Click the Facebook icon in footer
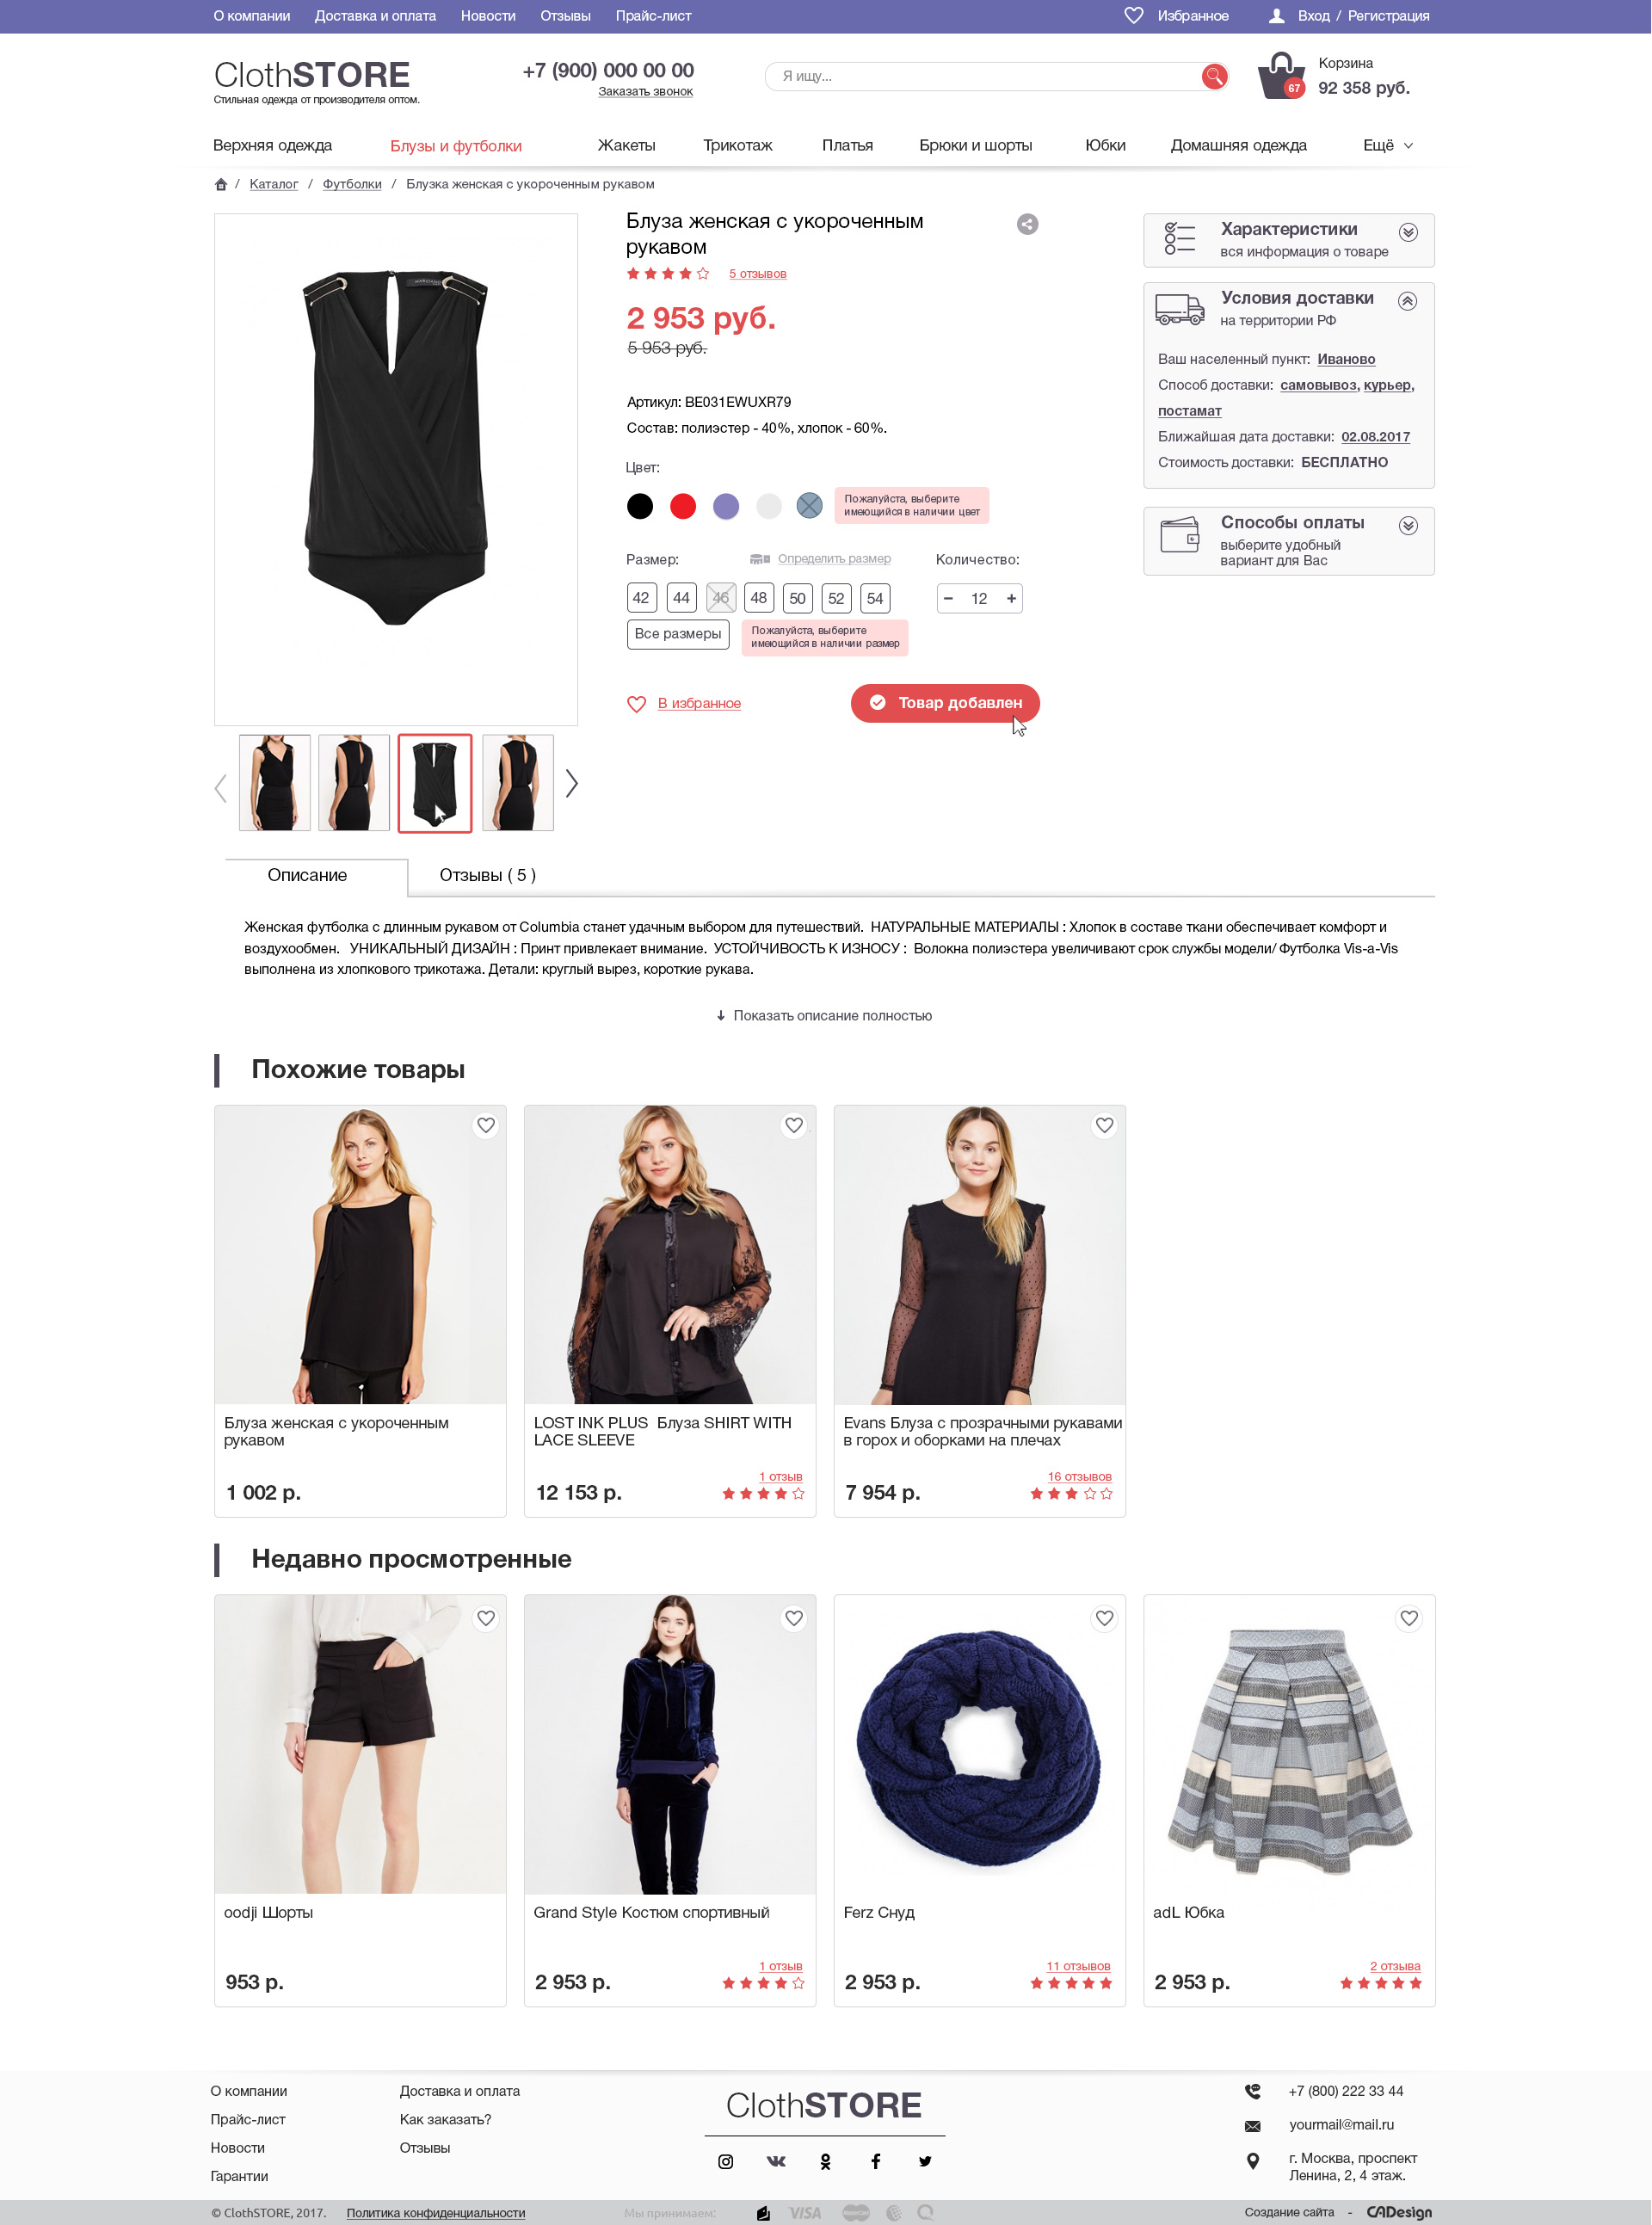This screenshot has height=2225, width=1652. click(875, 2161)
